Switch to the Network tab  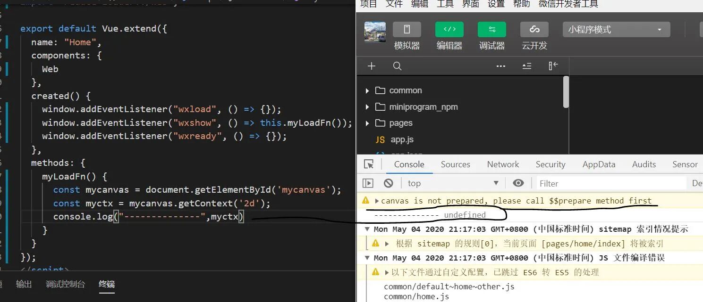click(503, 164)
